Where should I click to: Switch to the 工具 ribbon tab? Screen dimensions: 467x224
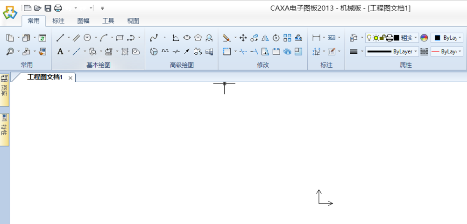[108, 21]
